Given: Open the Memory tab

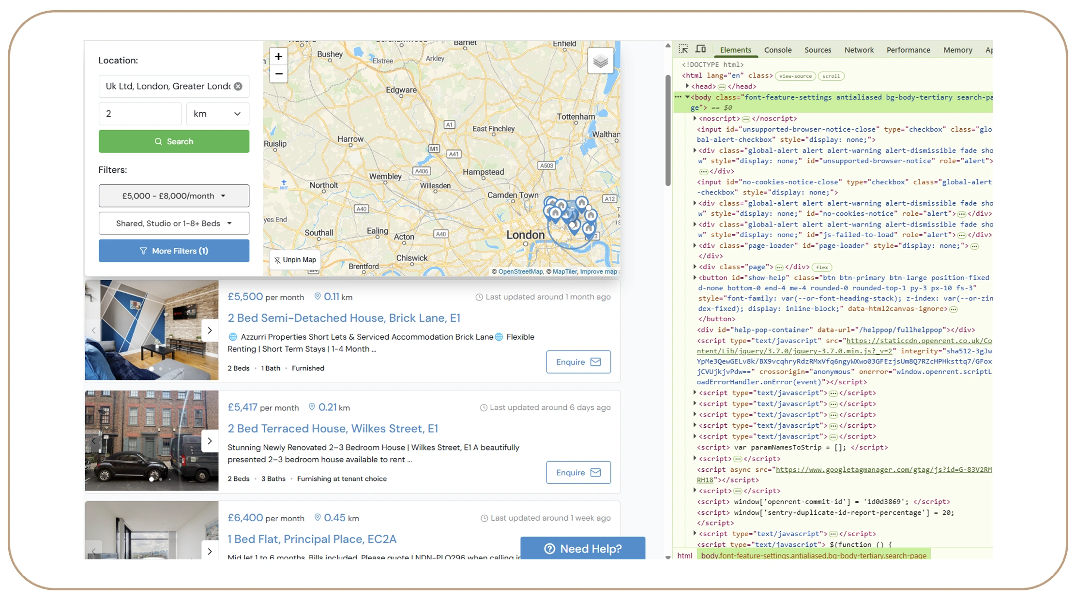Looking at the screenshot, I should coord(957,50).
